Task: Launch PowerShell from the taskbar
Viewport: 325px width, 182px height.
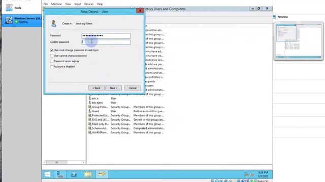Action: pos(74,174)
